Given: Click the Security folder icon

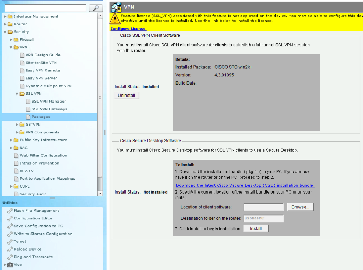Looking at the screenshot, I should click(10, 31).
